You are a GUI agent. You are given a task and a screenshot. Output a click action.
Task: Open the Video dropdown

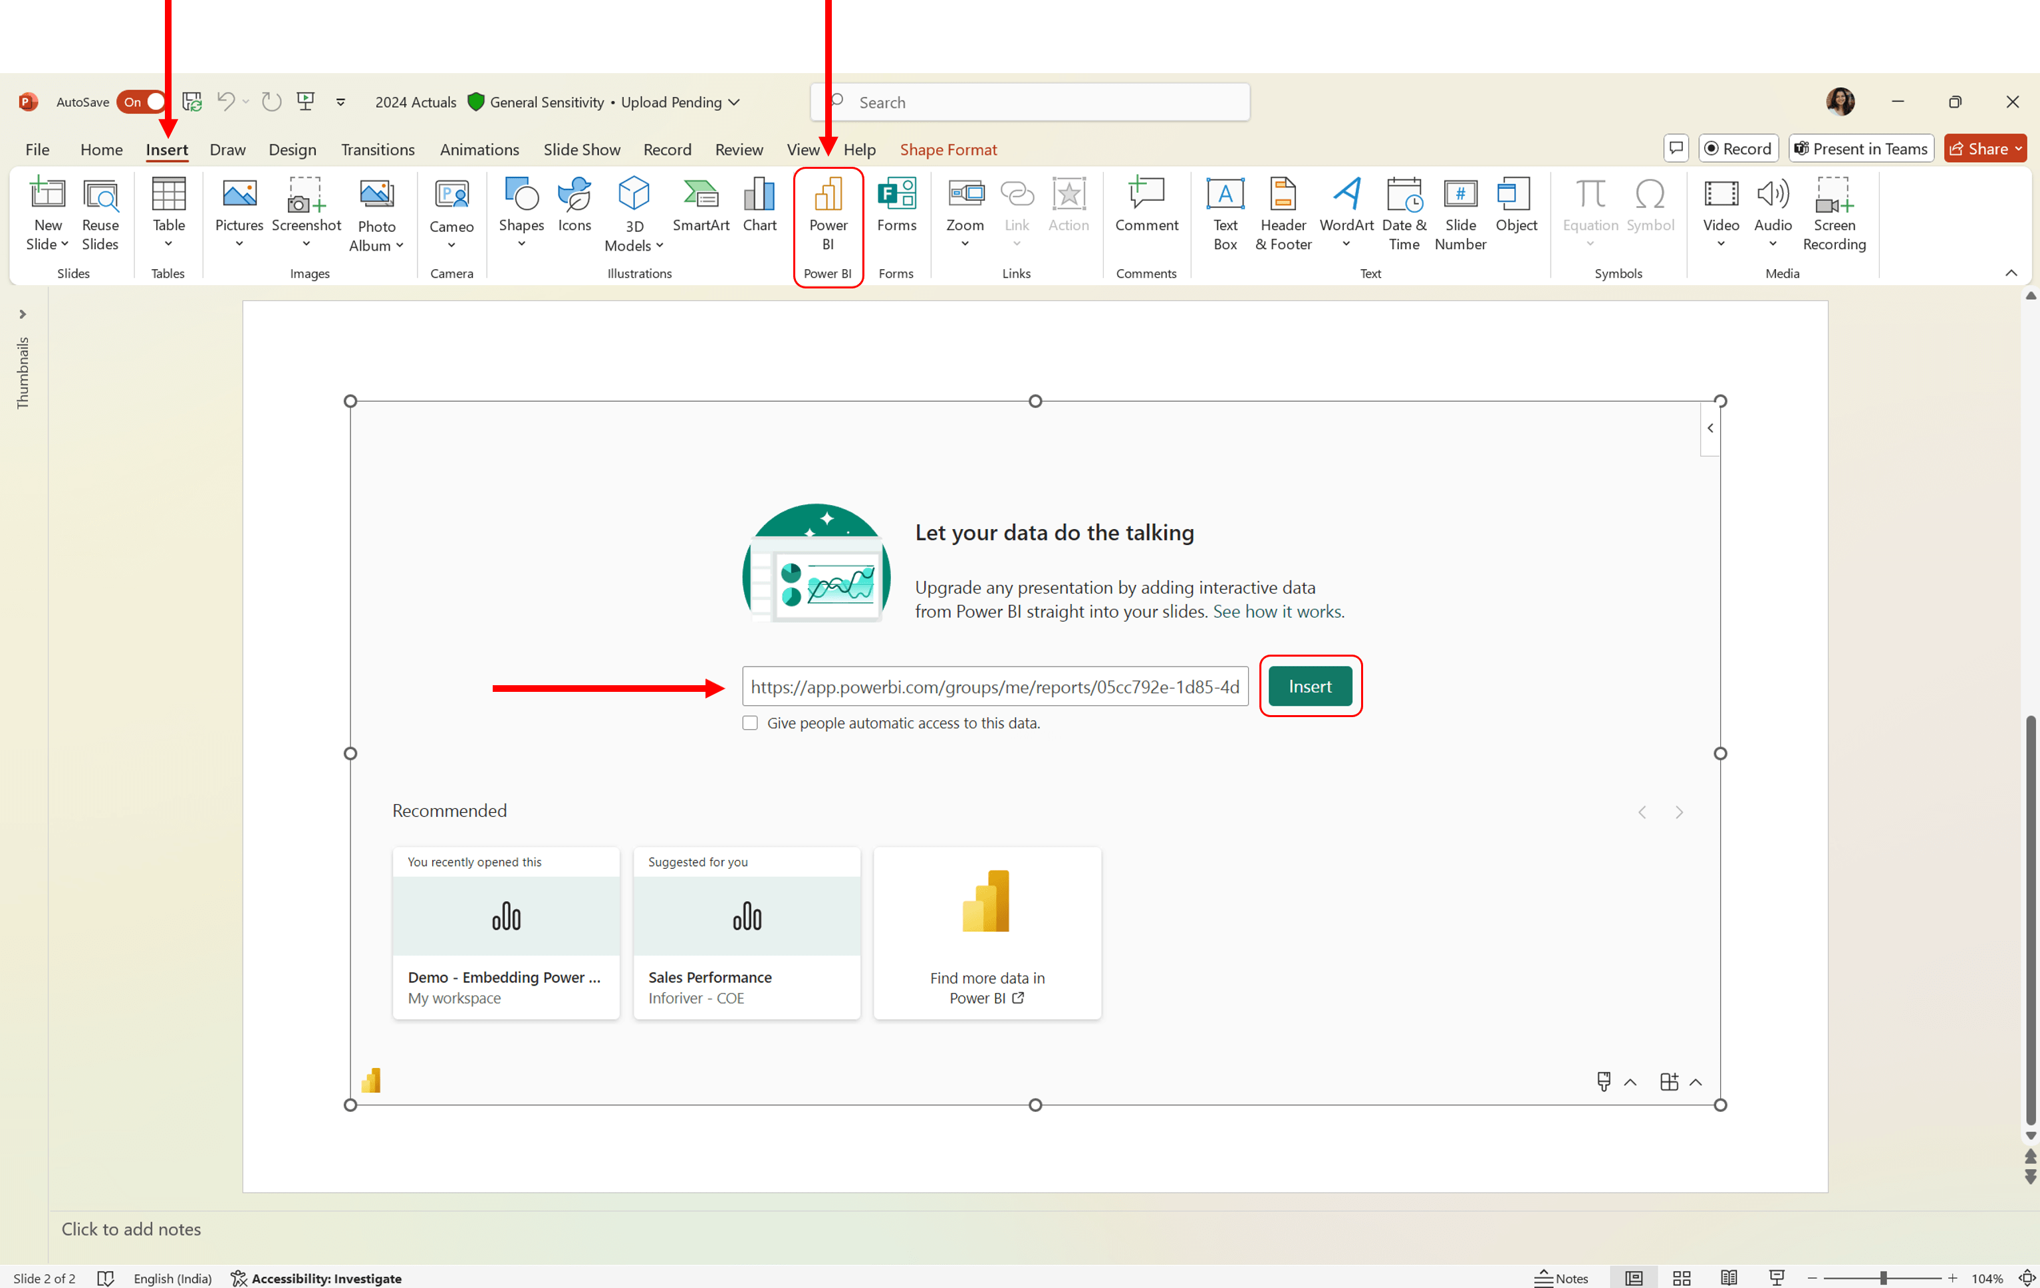click(x=1721, y=244)
